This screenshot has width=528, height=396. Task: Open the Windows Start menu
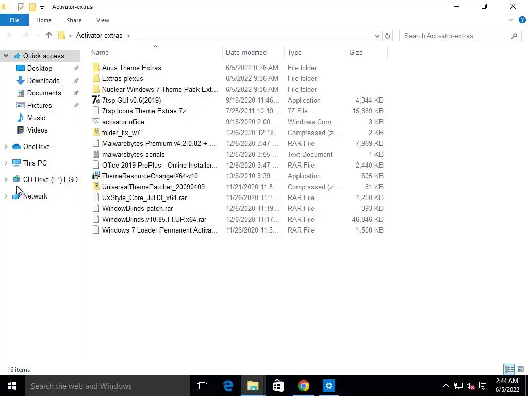[12, 386]
